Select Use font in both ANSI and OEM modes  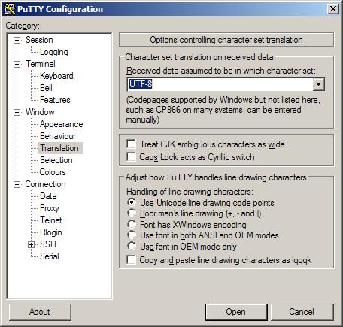pos(131,235)
